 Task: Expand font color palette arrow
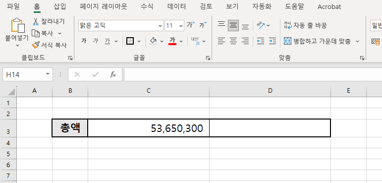(x=181, y=41)
